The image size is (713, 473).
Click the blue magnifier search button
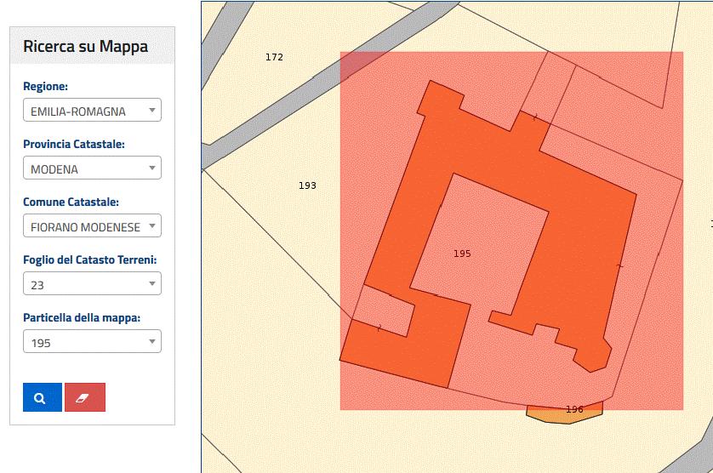coord(43,397)
